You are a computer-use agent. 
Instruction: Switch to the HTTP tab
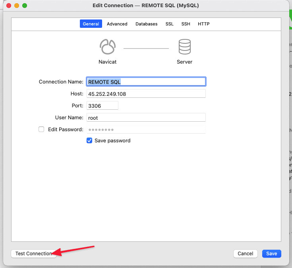point(203,24)
